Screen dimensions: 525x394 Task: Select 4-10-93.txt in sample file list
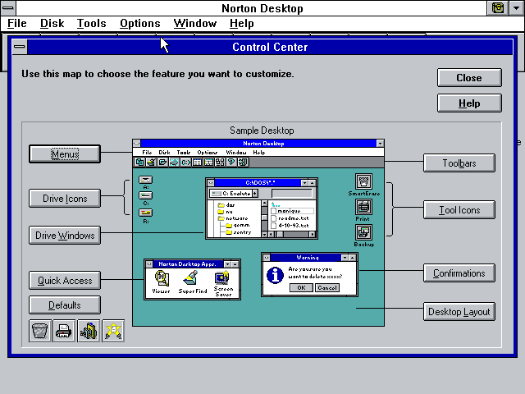tap(290, 226)
